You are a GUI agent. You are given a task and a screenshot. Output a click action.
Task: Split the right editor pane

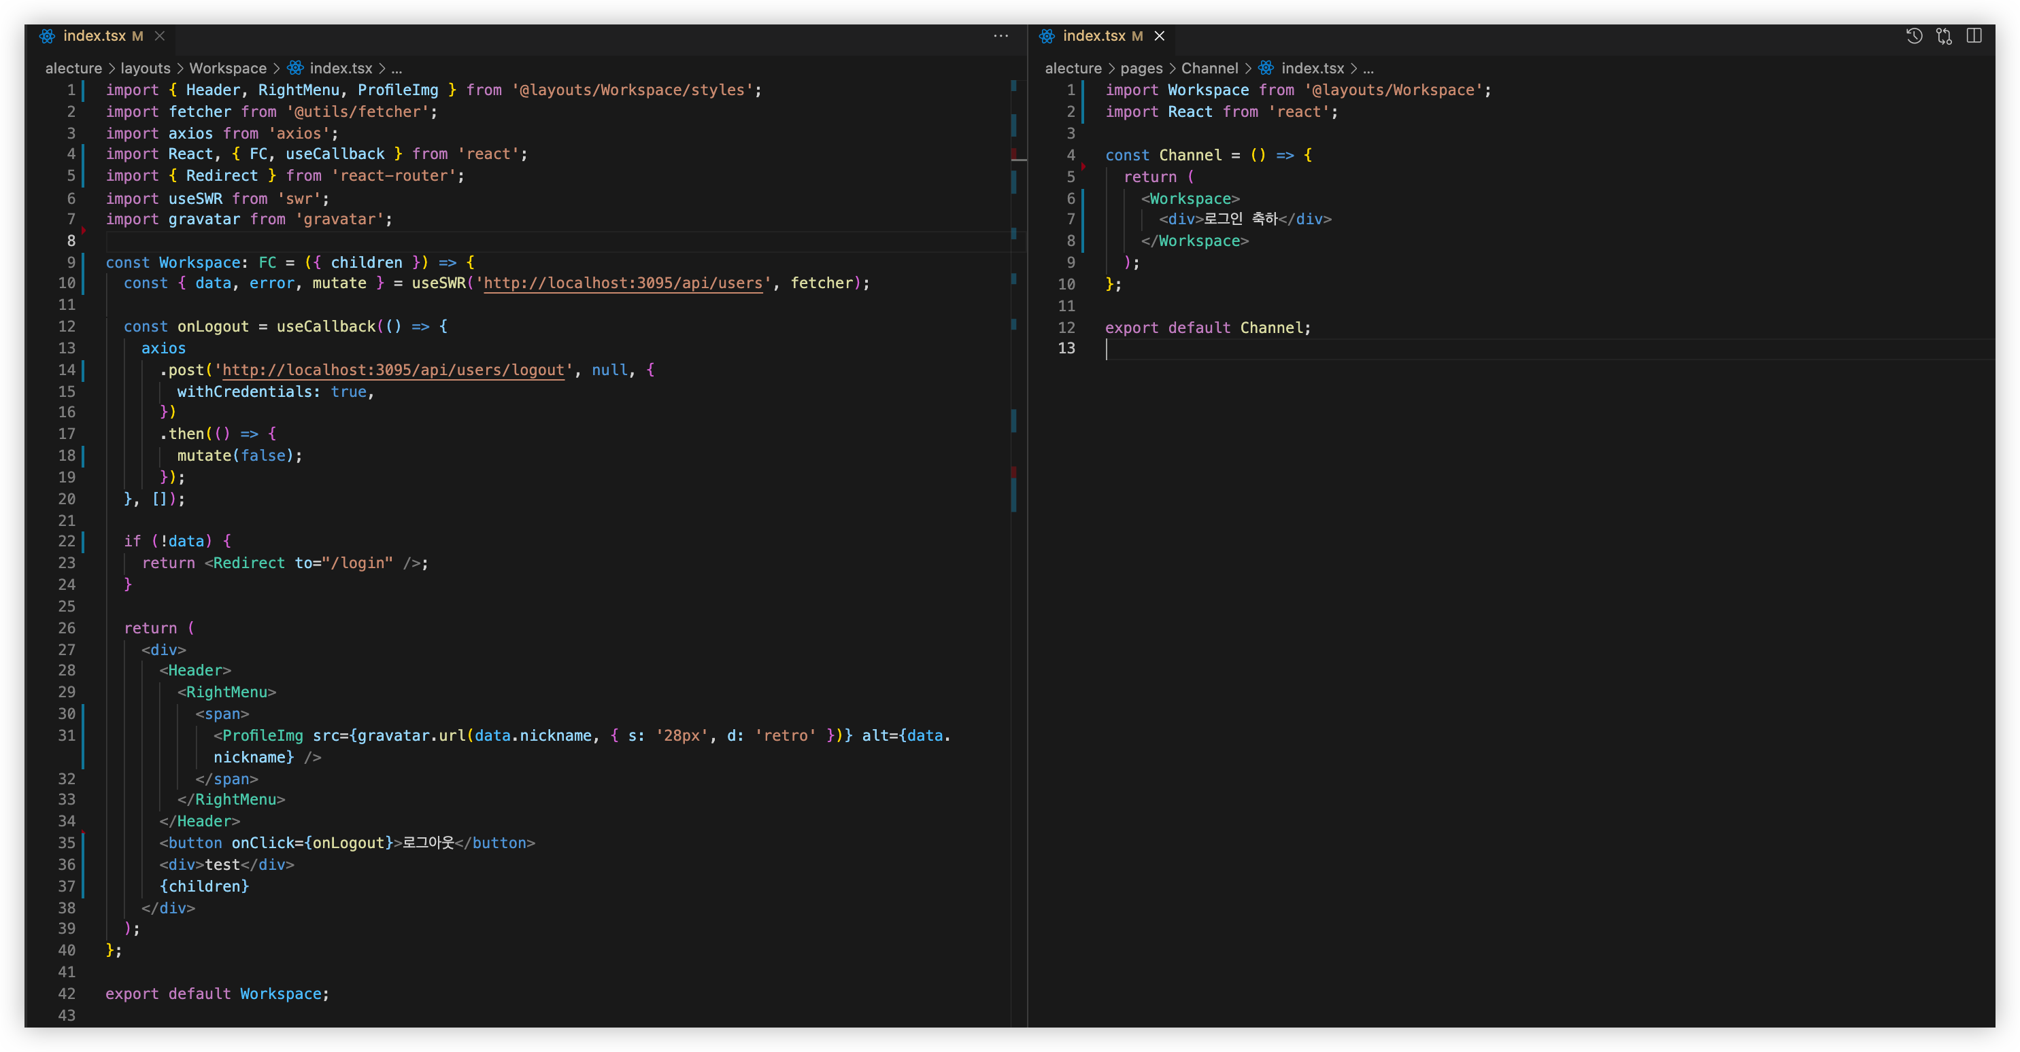1974,36
